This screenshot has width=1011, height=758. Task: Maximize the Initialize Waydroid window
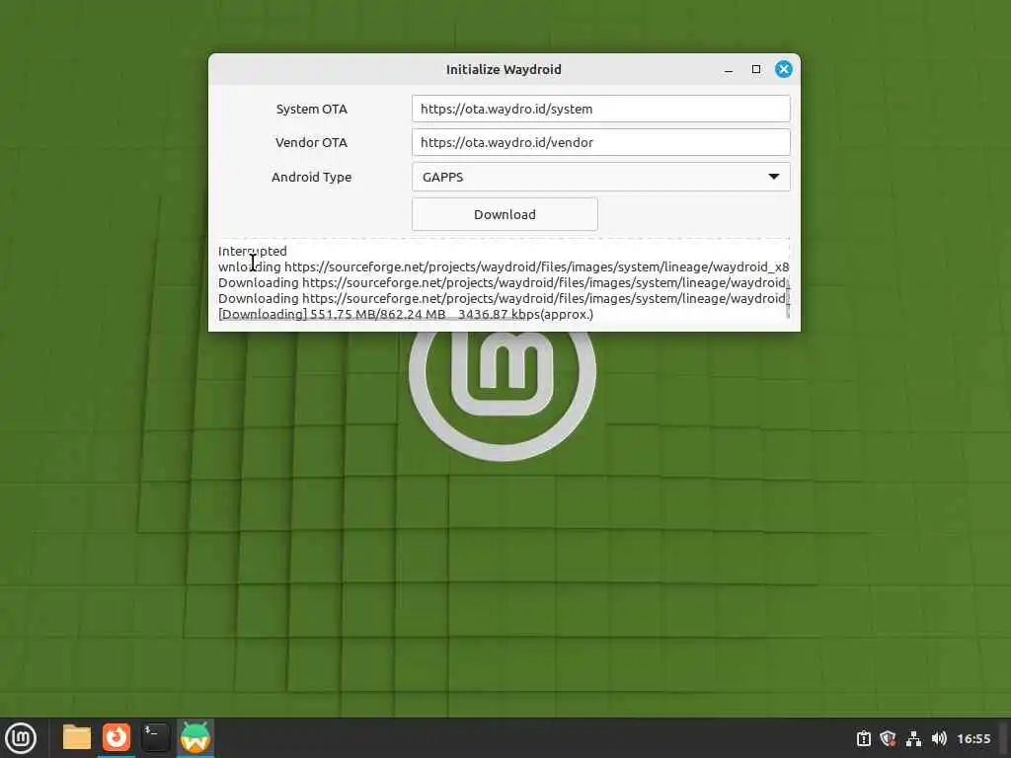click(x=756, y=69)
